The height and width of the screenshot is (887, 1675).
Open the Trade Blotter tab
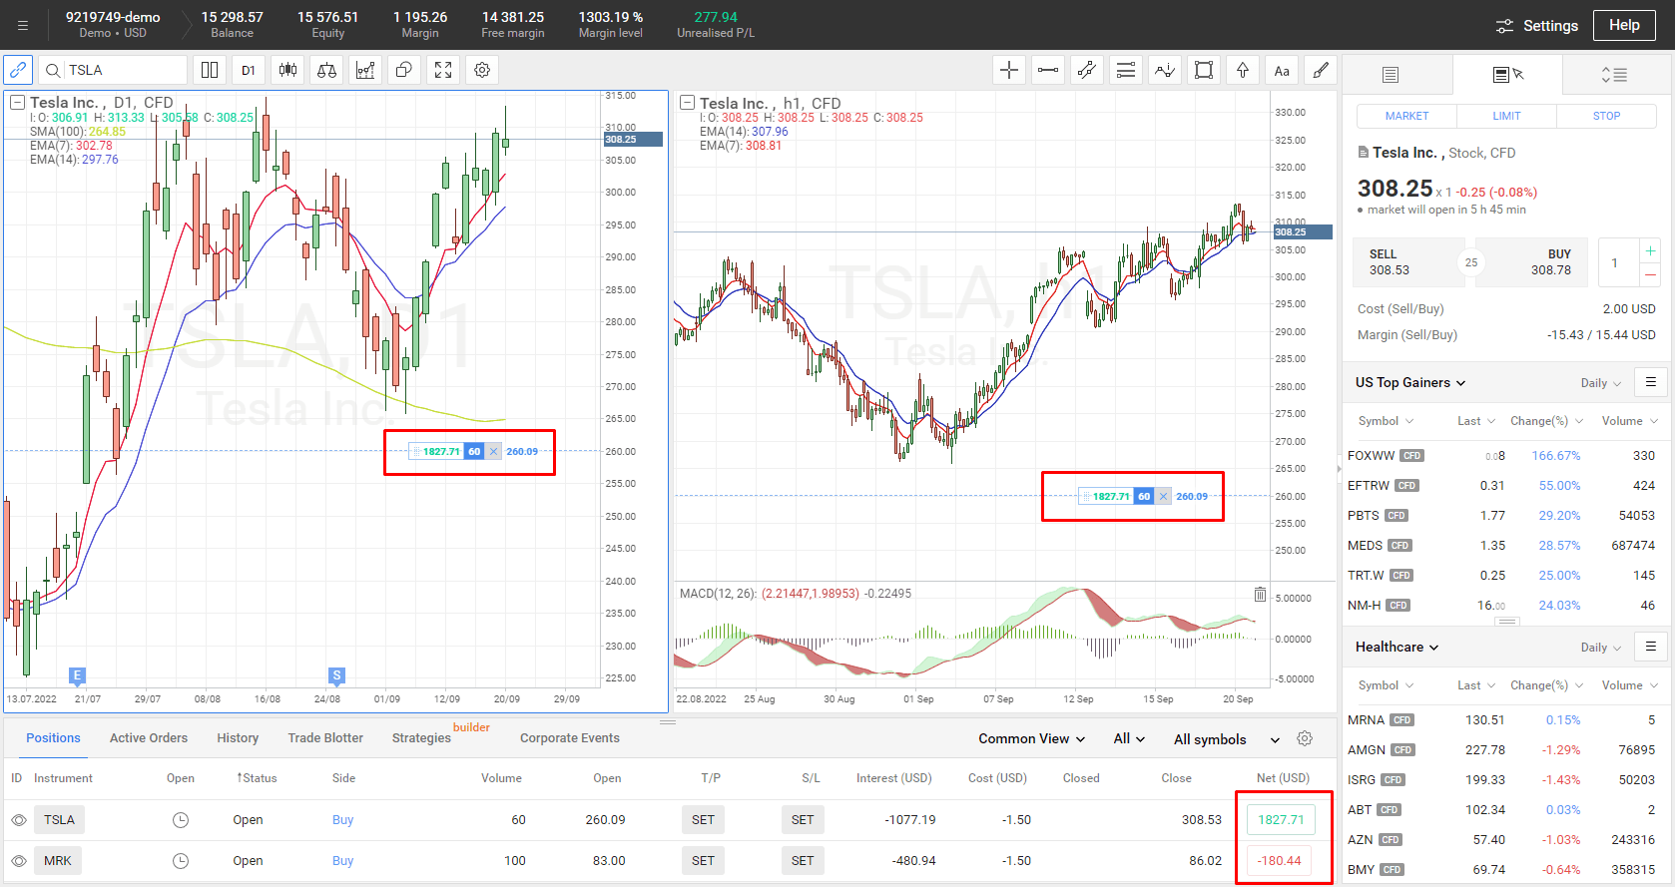point(325,738)
